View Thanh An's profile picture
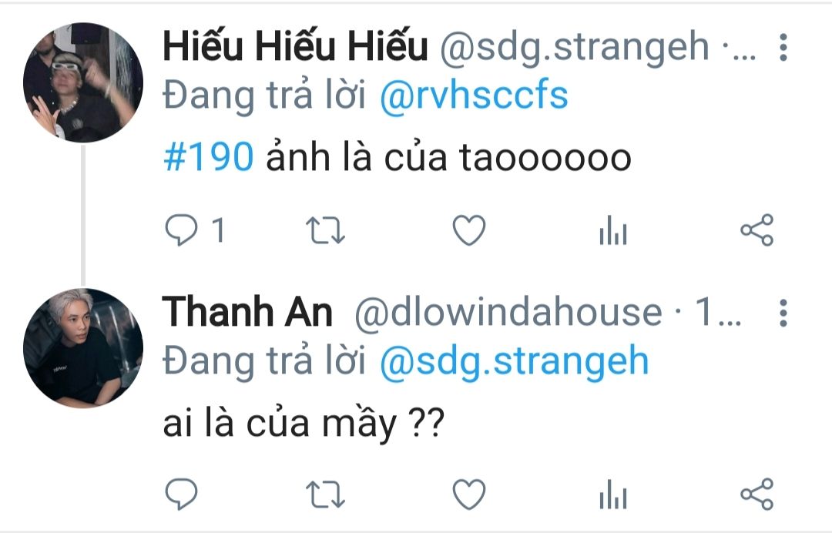Screen dimensions: 832x533 pos(83,348)
